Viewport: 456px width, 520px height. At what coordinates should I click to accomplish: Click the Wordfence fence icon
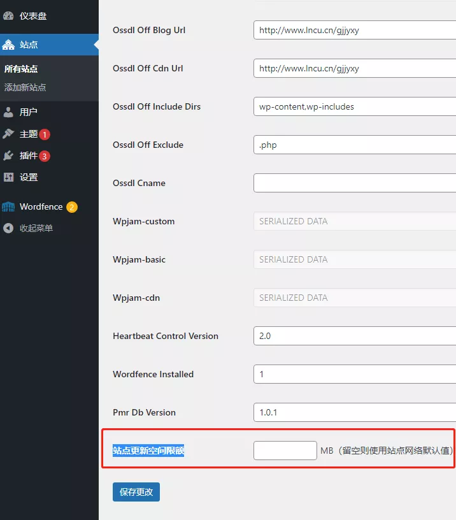(8, 207)
